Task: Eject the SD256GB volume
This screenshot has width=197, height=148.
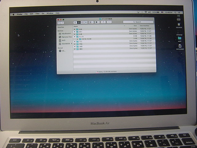Action: tap(72, 43)
